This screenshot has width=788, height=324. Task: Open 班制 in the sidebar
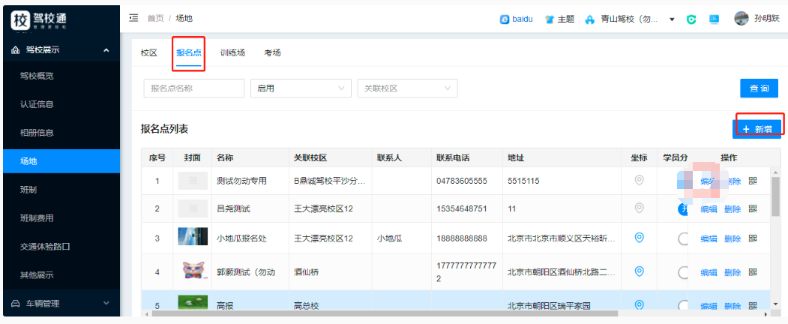coord(61,190)
